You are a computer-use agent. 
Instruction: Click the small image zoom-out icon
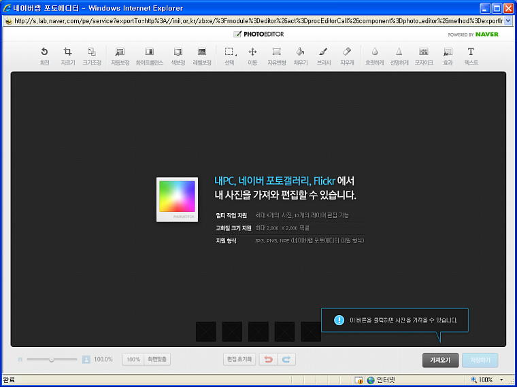[x=20, y=360]
